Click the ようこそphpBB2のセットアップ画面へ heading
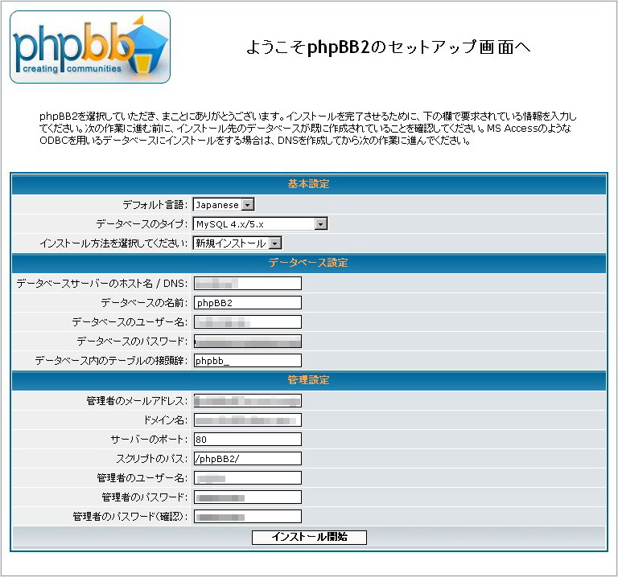This screenshot has height=577, width=618. [388, 47]
